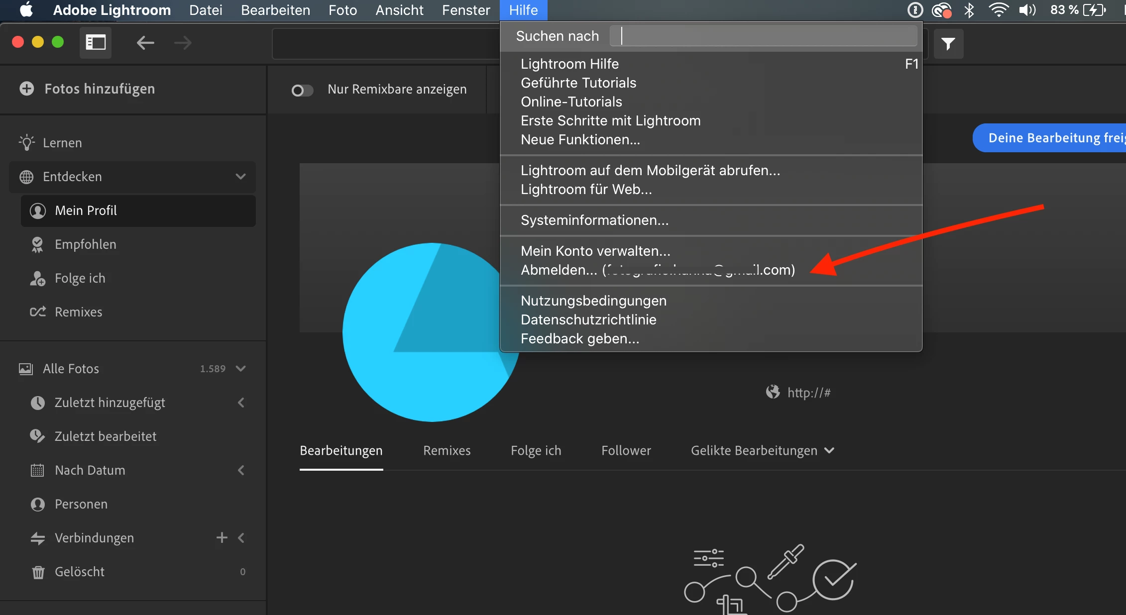
Task: Choose Systeminformationen menu entry
Action: tap(594, 220)
